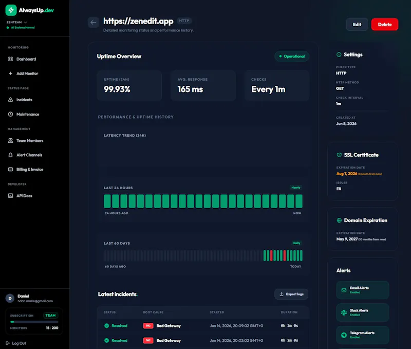Click the 502 badge for 20:02:02 incident
The width and height of the screenshot is (411, 349).
[148, 340]
